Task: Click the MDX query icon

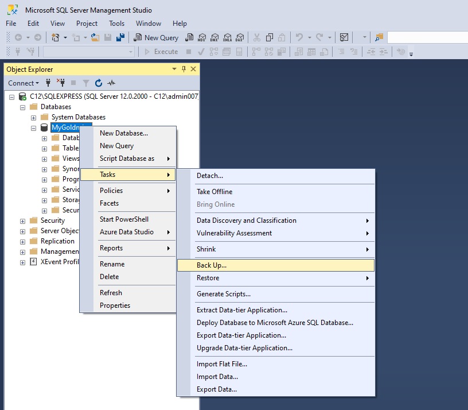Action: click(202, 38)
